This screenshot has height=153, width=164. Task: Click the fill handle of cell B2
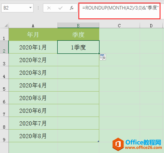[x=99, y=53]
